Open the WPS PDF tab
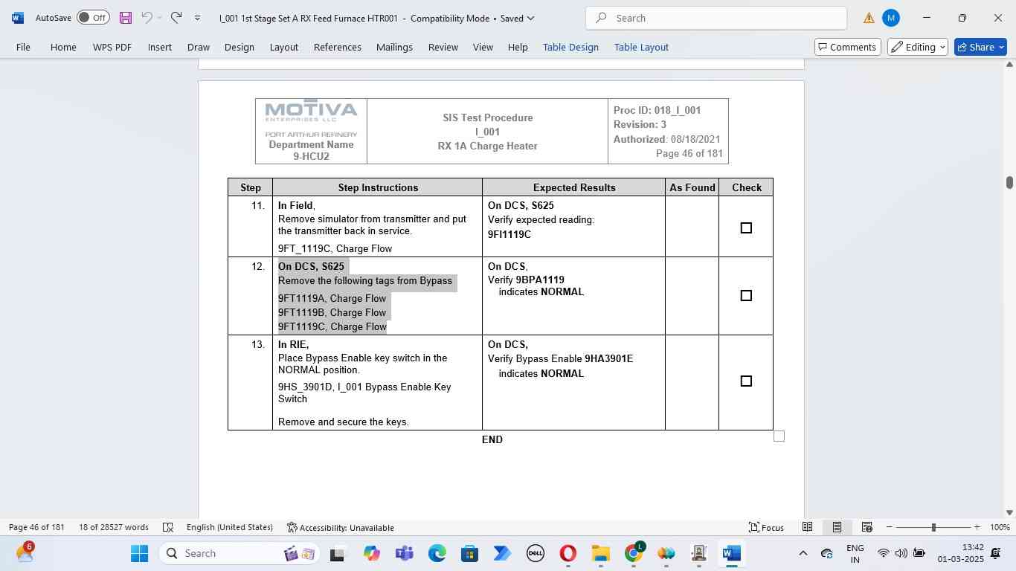Screen dimensions: 1016x571 point(112,47)
